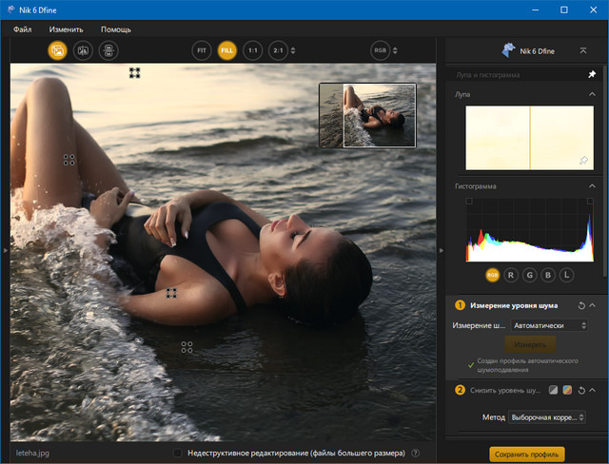Enable non-destructive editing checkbox
This screenshot has height=464, width=609.
coord(178,454)
